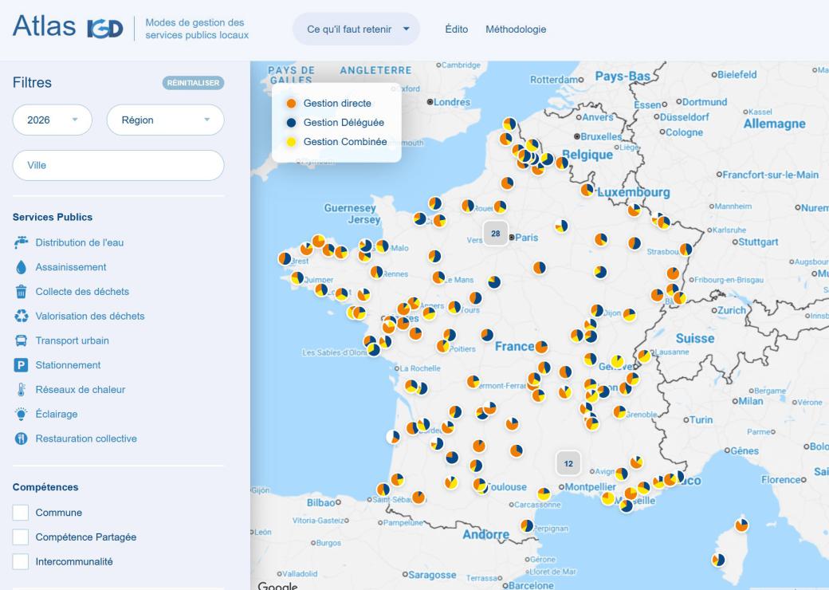The image size is (829, 590).
Task: Click the Stationnement parking icon
Action: [22, 365]
